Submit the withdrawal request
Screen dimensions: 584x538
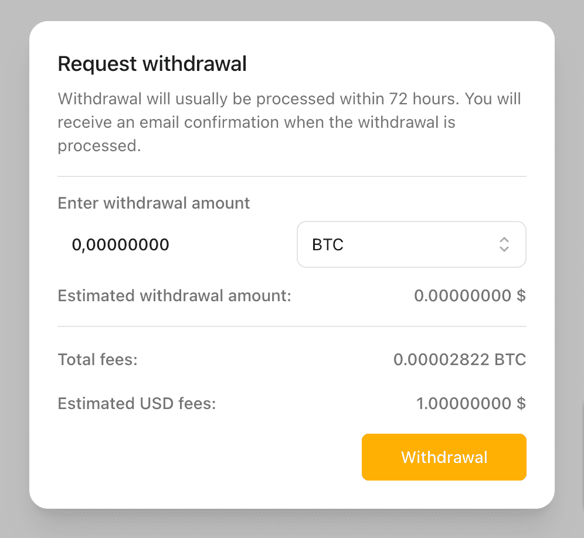point(444,457)
